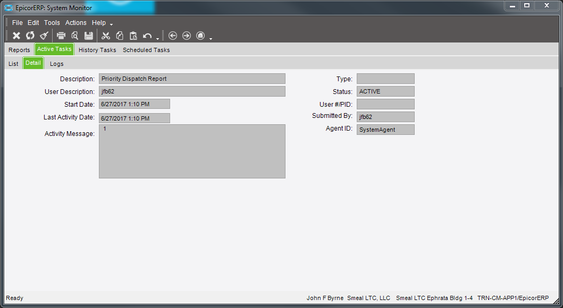Click the empty User #/PID field
The width and height of the screenshot is (563, 308).
point(385,104)
